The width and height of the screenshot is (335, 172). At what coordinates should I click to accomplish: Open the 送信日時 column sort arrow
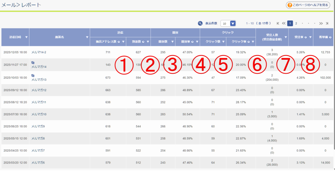tap(26, 37)
